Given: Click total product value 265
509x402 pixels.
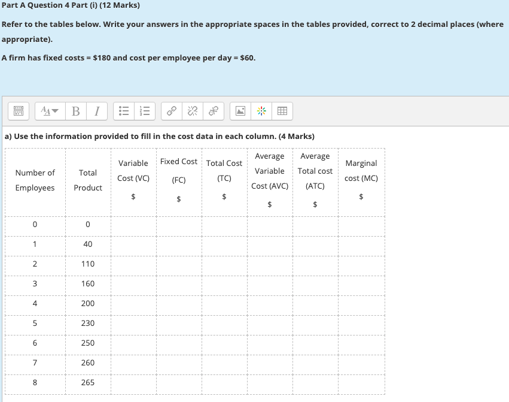Looking at the screenshot, I should (88, 382).
